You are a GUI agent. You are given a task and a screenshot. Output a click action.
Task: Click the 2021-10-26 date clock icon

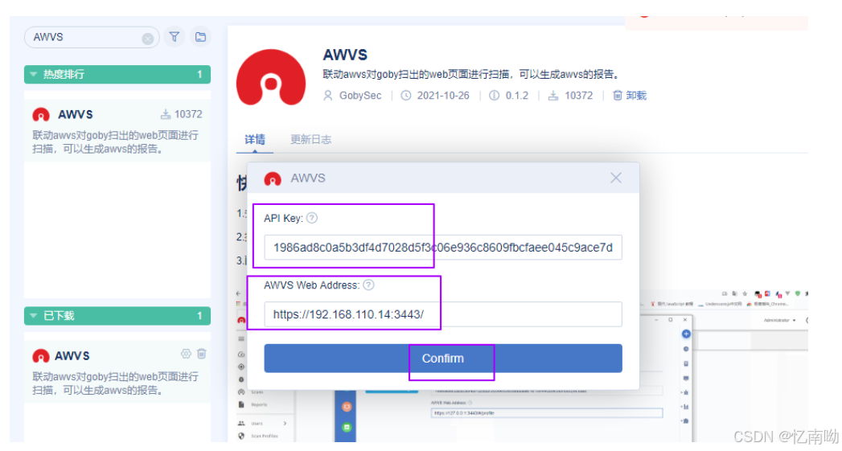tap(406, 96)
